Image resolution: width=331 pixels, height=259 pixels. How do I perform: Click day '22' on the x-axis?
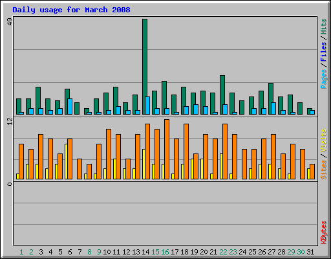[x=223, y=252]
